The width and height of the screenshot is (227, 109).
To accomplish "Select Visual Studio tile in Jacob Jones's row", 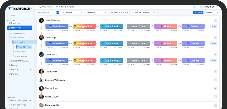I will tap(111, 61).
